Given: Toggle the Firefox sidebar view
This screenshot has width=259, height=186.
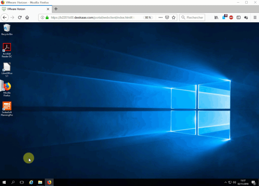Looking at the screenshot, I should (x=238, y=17).
